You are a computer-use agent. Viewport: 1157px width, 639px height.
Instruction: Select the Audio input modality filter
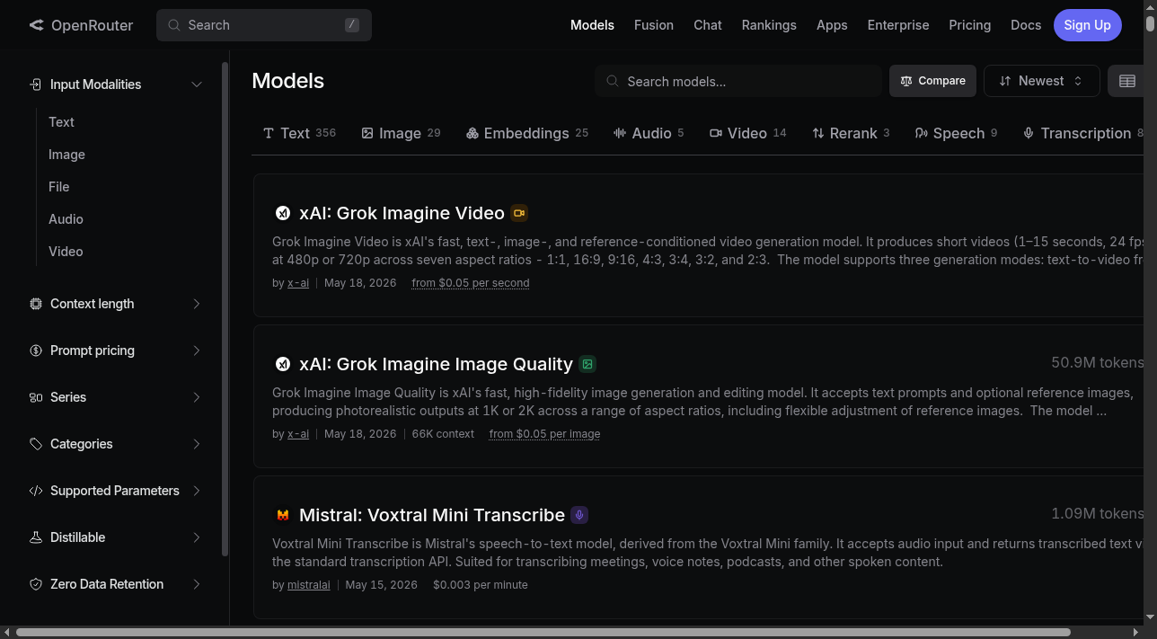(x=66, y=219)
